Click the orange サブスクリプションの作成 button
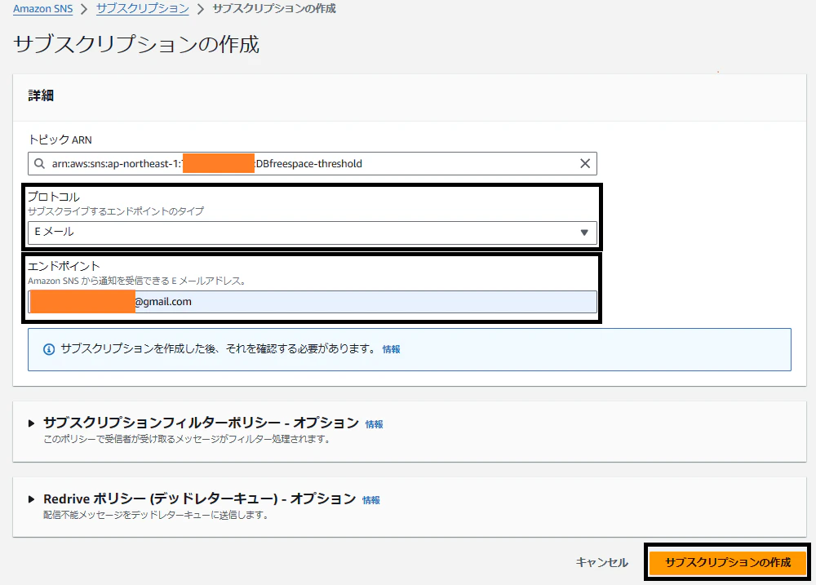 (728, 563)
